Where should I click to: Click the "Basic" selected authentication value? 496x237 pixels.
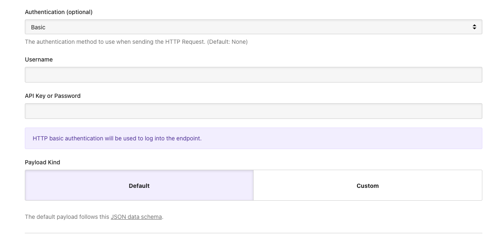click(38, 27)
